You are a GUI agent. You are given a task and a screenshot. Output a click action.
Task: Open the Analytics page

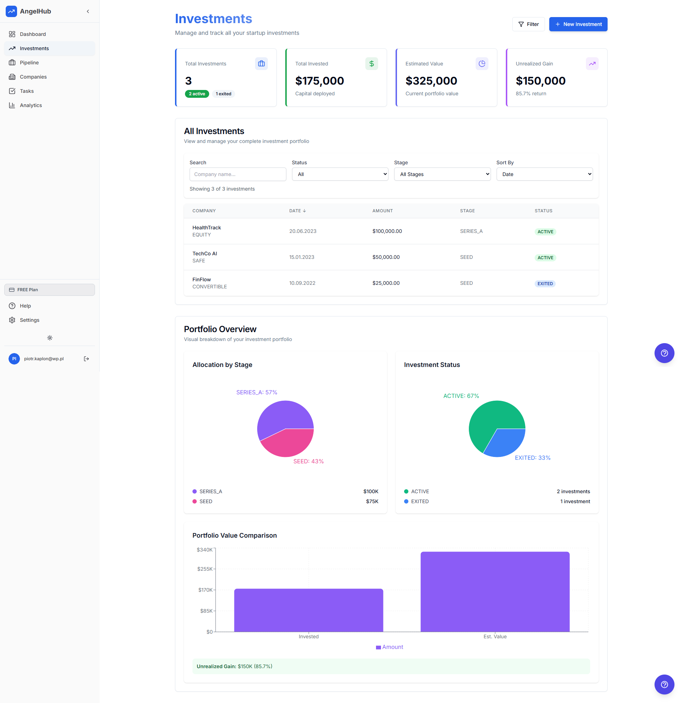31,105
